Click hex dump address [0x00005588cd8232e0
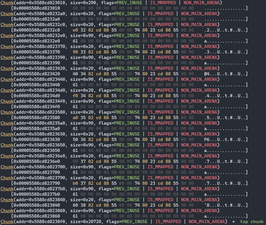266x225 pixels. [35, 41]
